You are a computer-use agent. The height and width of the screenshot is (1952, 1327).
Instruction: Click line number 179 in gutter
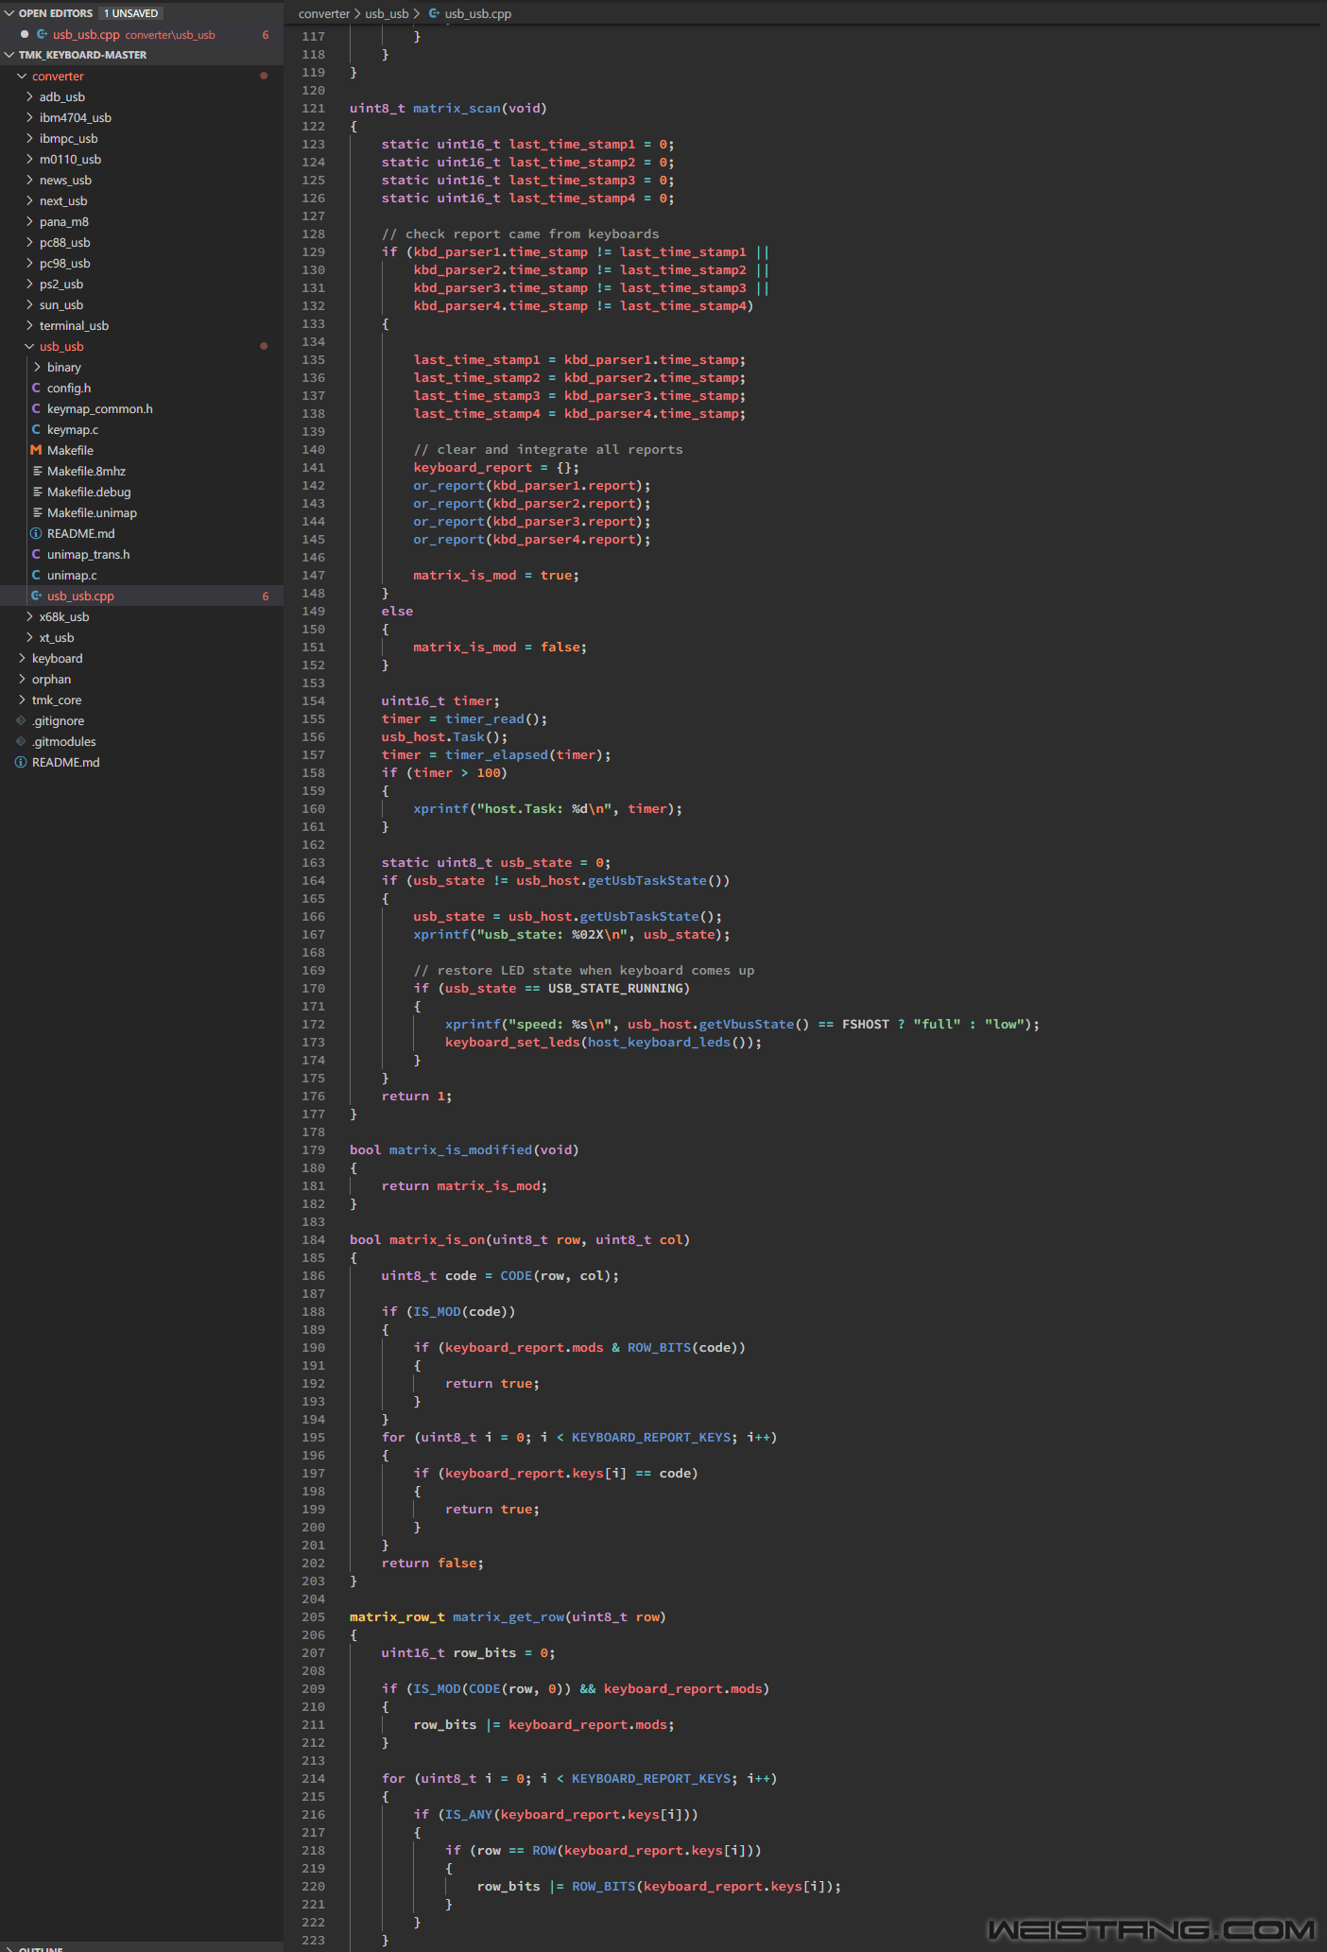point(313,1149)
